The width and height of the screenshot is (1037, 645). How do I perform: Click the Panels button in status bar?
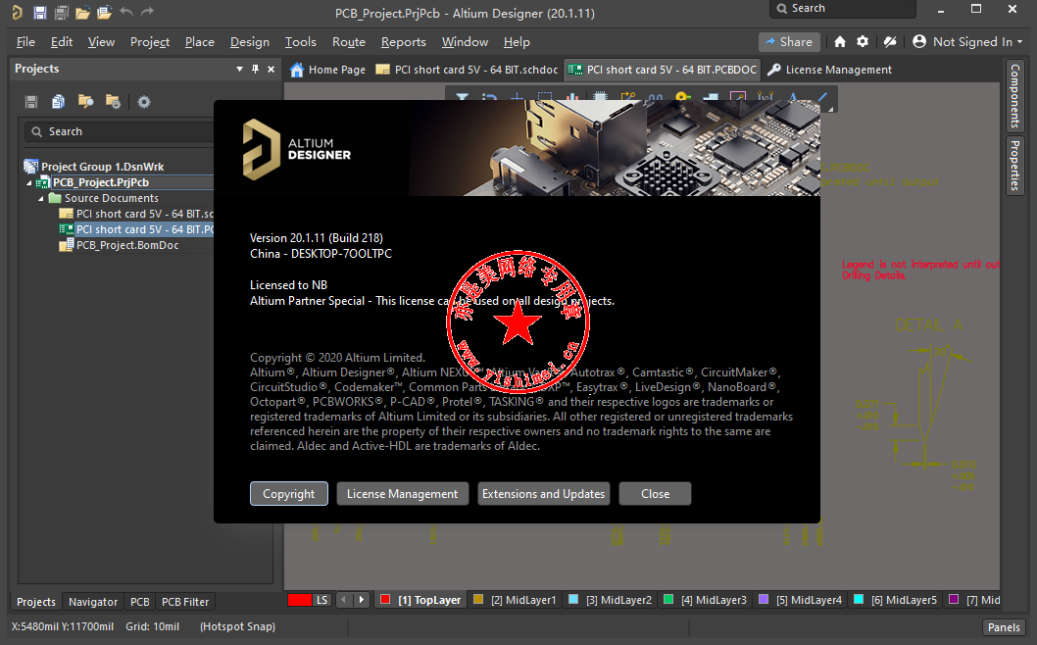tap(1004, 627)
